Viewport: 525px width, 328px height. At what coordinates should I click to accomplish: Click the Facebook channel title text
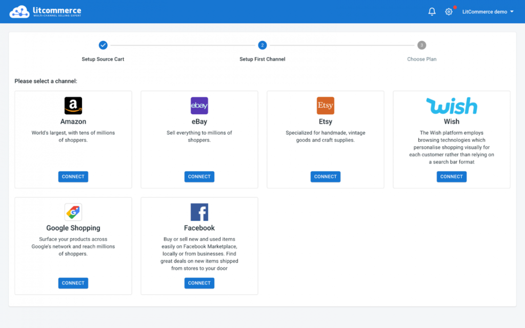(x=199, y=228)
